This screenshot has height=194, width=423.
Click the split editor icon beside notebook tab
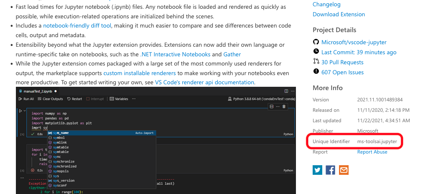pyautogui.click(x=286, y=91)
